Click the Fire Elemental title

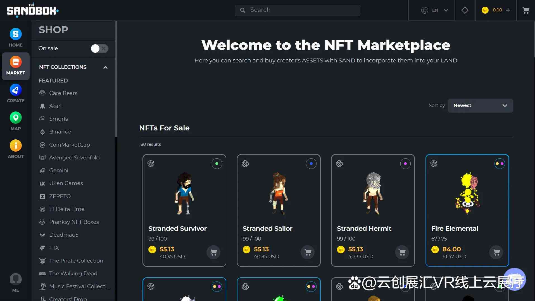tap(455, 229)
